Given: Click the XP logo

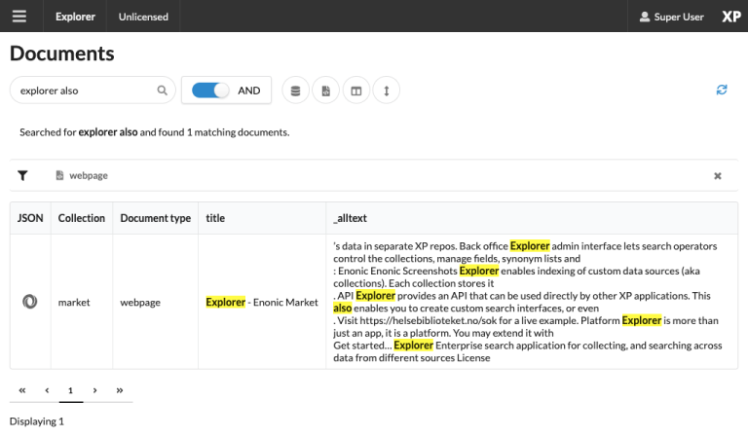Looking at the screenshot, I should pyautogui.click(x=730, y=17).
